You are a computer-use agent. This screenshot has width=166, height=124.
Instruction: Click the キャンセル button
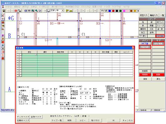[x=128, y=120]
